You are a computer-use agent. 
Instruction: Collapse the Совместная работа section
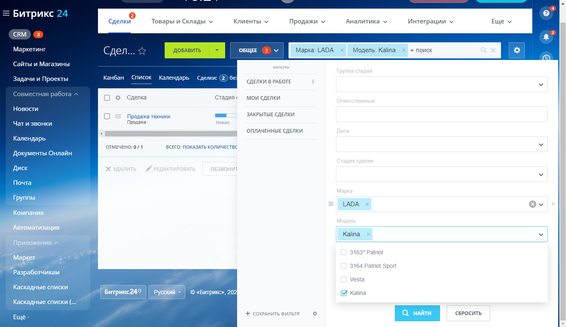pos(46,94)
